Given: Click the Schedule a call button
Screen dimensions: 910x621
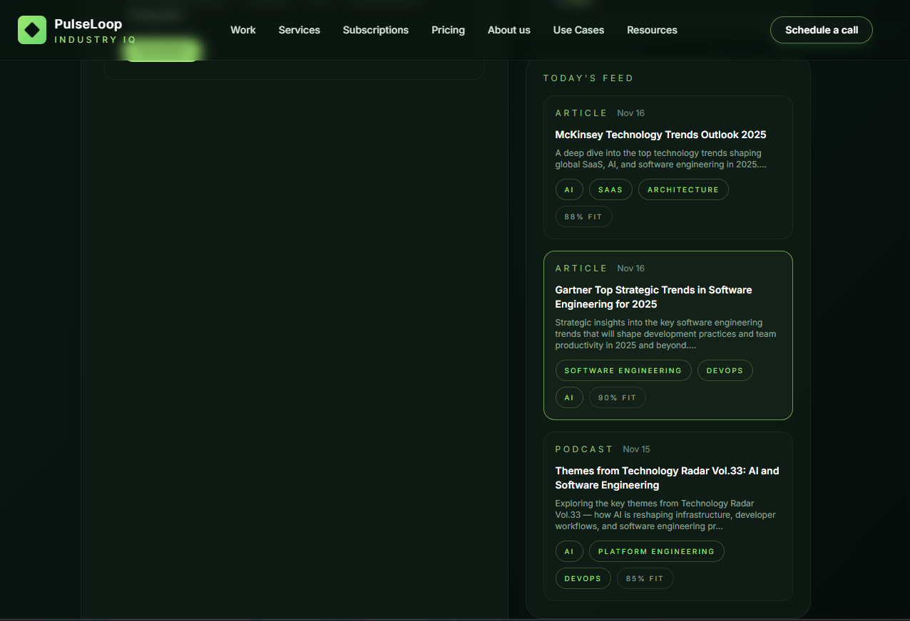Looking at the screenshot, I should click(822, 30).
